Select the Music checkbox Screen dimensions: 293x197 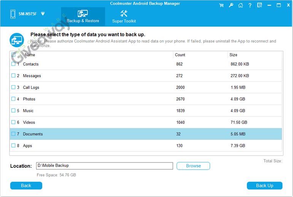pyautogui.click(x=13, y=111)
